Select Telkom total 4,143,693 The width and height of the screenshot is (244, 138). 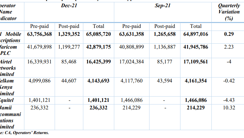(98, 81)
